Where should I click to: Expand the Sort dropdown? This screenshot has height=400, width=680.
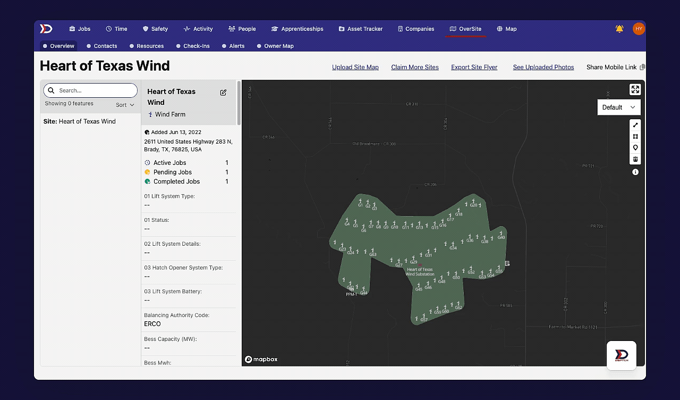(x=125, y=105)
